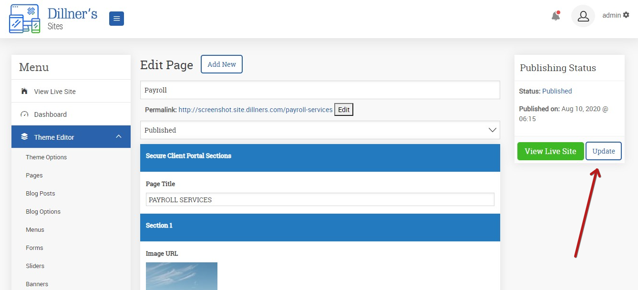Screen dimensions: 638x290
Task: Click the user avatar icon
Action: pos(583,16)
